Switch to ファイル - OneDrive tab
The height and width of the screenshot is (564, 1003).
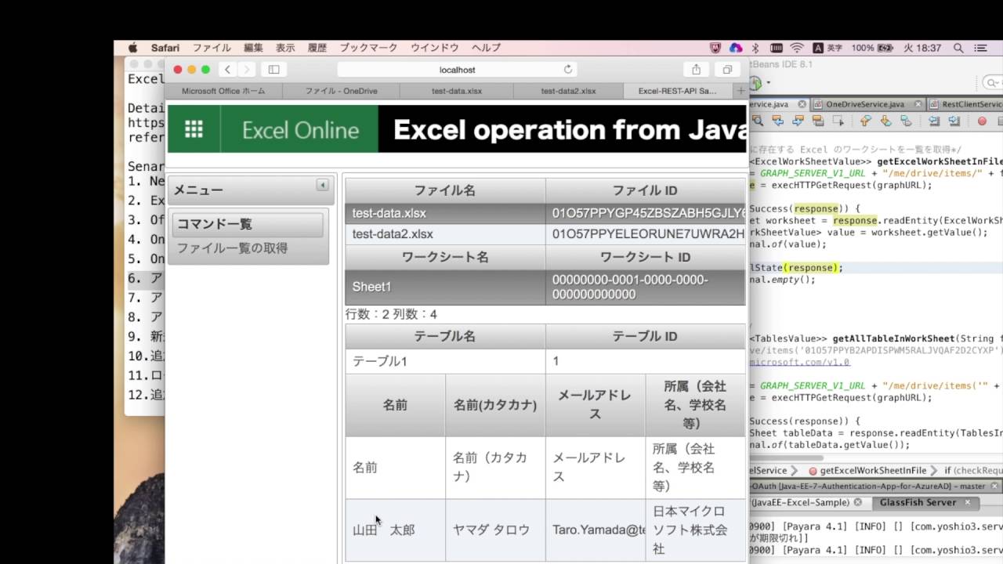tap(341, 91)
